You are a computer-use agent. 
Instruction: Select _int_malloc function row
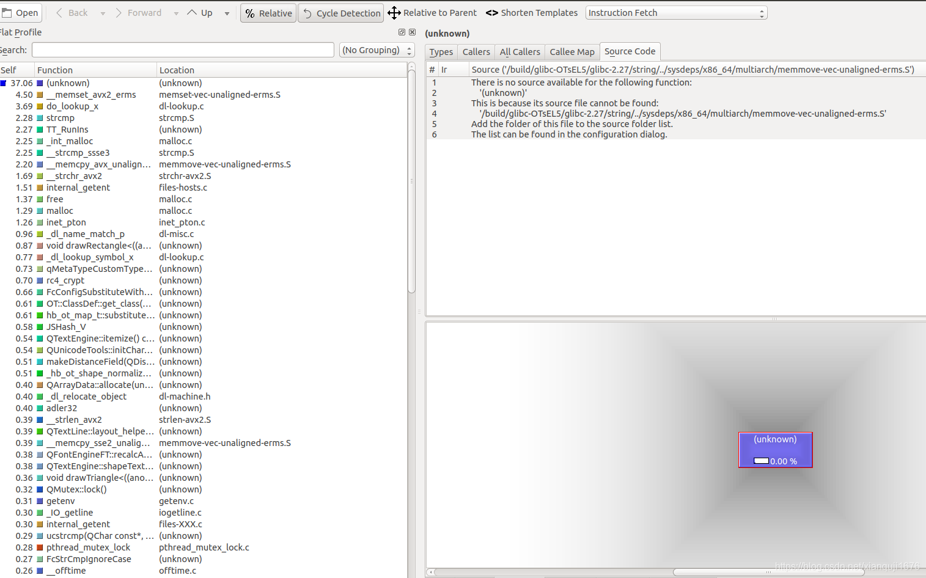203,141
